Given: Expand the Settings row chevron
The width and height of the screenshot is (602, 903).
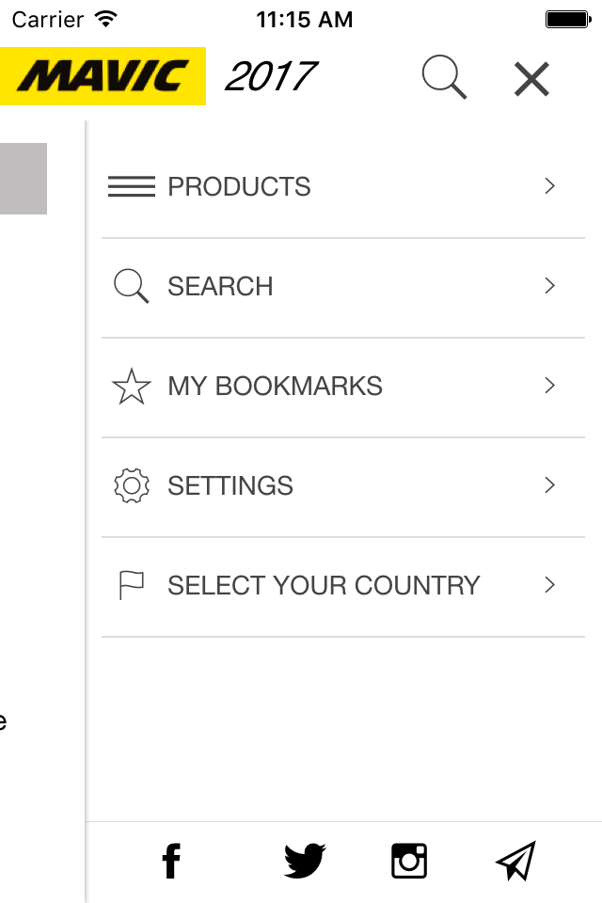Looking at the screenshot, I should coord(549,485).
